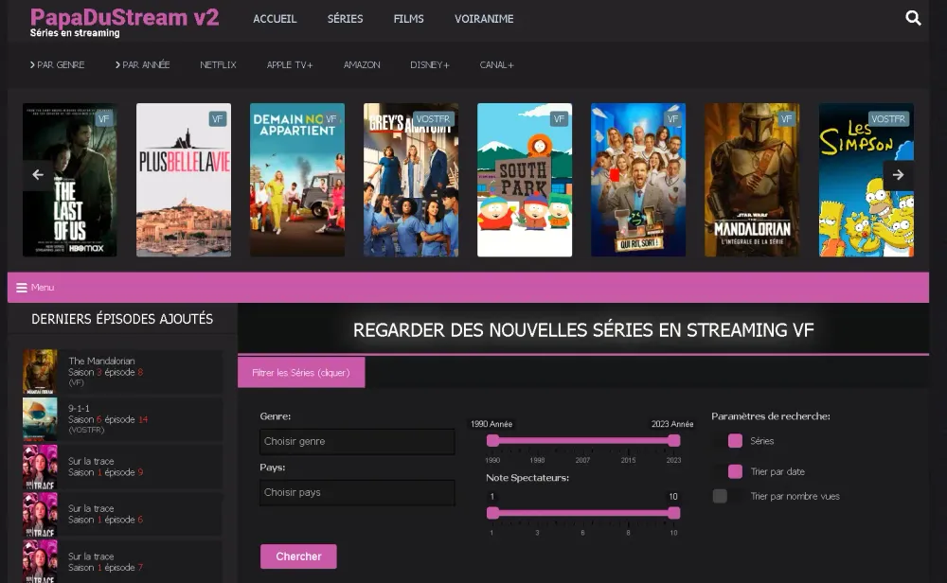Screen dimensions: 947x583
Task: Open Grey's Anatomy poster
Action: coord(411,180)
